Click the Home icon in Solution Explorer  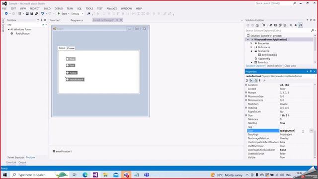point(257,25)
